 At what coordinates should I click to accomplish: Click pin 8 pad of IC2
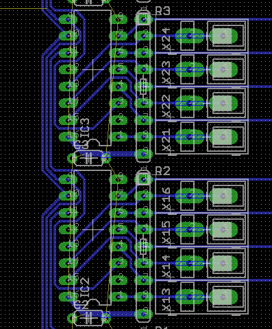[119, 179]
